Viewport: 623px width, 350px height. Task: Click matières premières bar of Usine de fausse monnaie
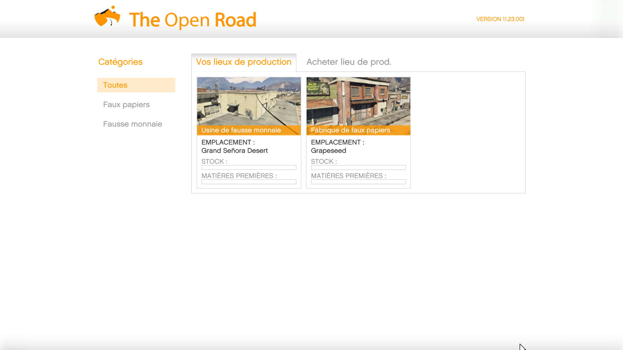pyautogui.click(x=249, y=182)
